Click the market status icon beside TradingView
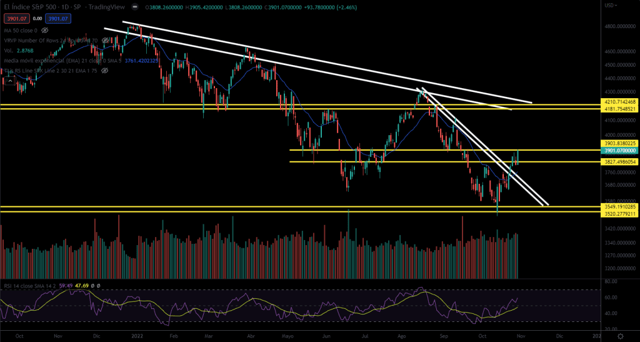Viewport: 640px width, 342px height. coord(135,7)
